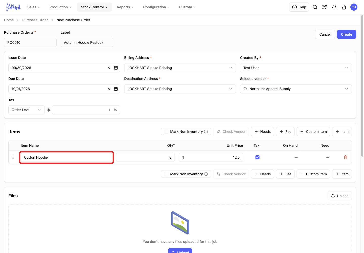Viewport: 364px width, 253px height.
Task: Add a Fee using the top button
Action: tap(285, 132)
